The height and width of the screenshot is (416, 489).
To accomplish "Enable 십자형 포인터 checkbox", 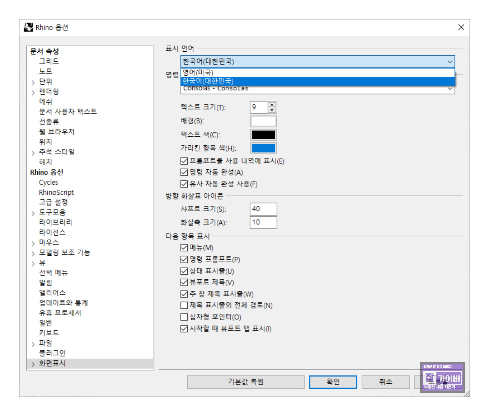I will [184, 317].
